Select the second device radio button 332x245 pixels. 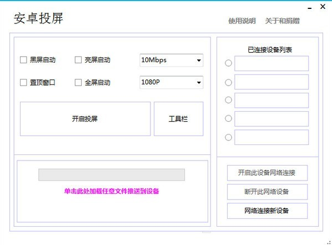(228, 82)
